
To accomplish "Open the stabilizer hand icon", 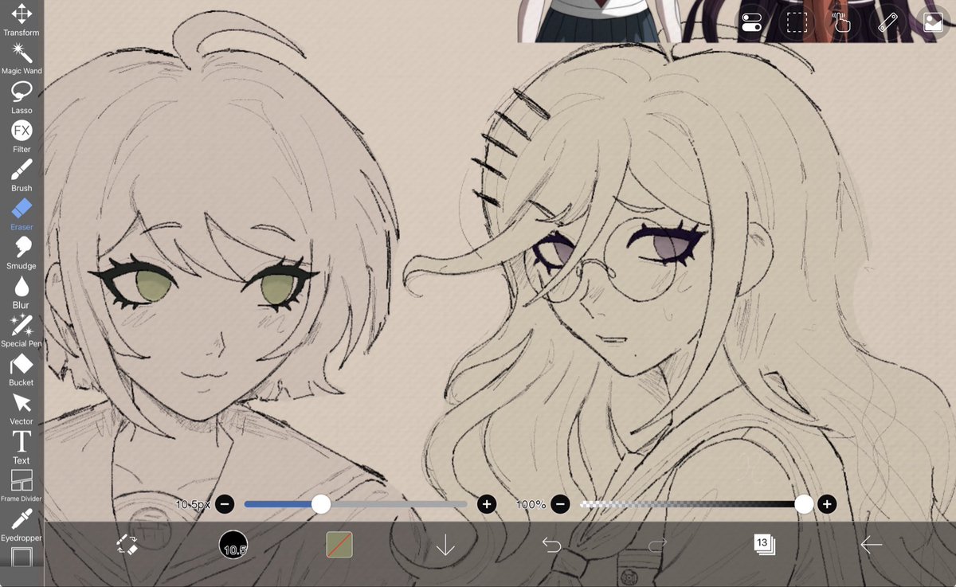I will coord(842,22).
